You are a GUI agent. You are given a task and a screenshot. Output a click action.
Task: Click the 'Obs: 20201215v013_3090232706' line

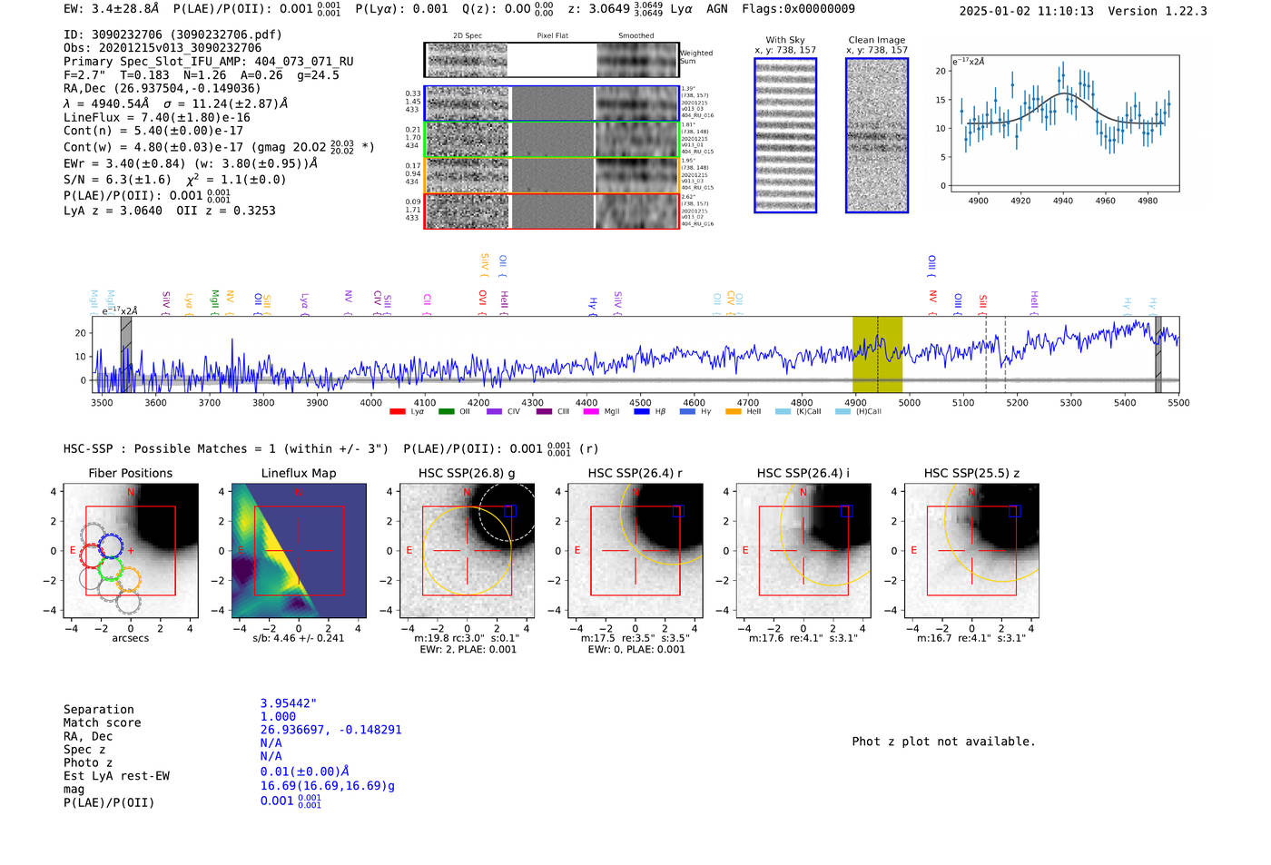(x=163, y=48)
